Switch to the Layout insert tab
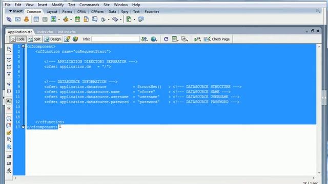 (52, 12)
